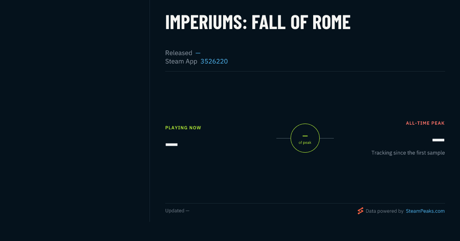Select the Playing Now label

(183, 128)
